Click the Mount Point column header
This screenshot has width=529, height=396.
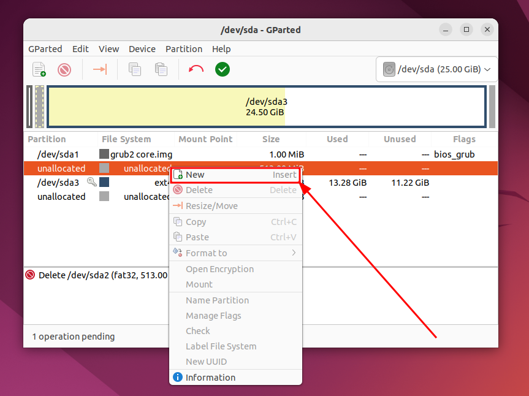coord(205,139)
